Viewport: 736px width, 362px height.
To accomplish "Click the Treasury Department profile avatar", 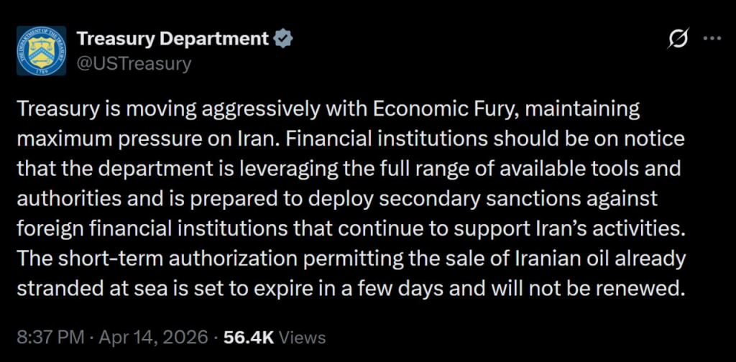I will 41,50.
